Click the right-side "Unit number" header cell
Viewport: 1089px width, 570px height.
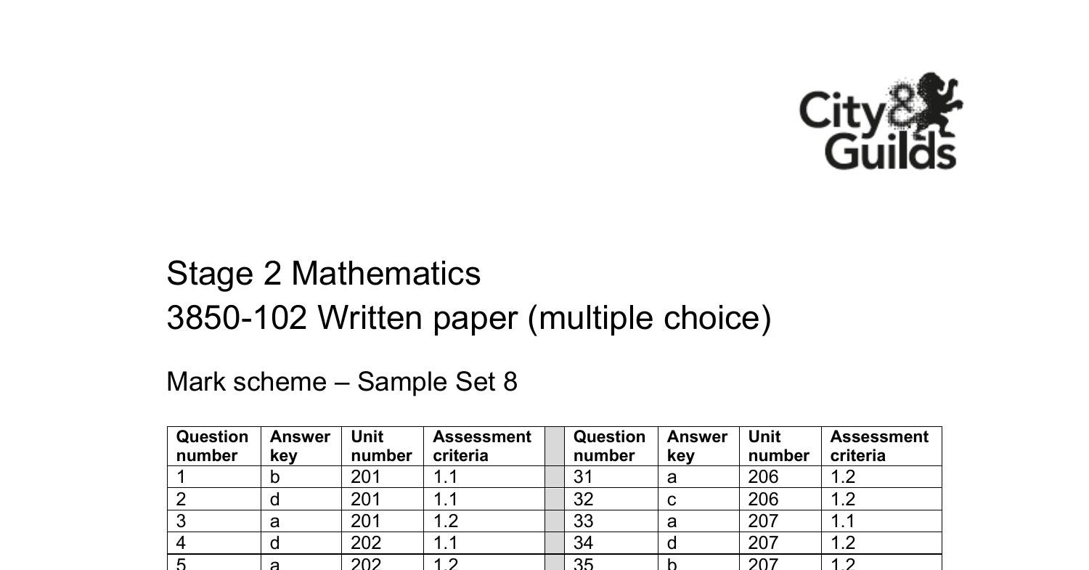pyautogui.click(x=778, y=446)
